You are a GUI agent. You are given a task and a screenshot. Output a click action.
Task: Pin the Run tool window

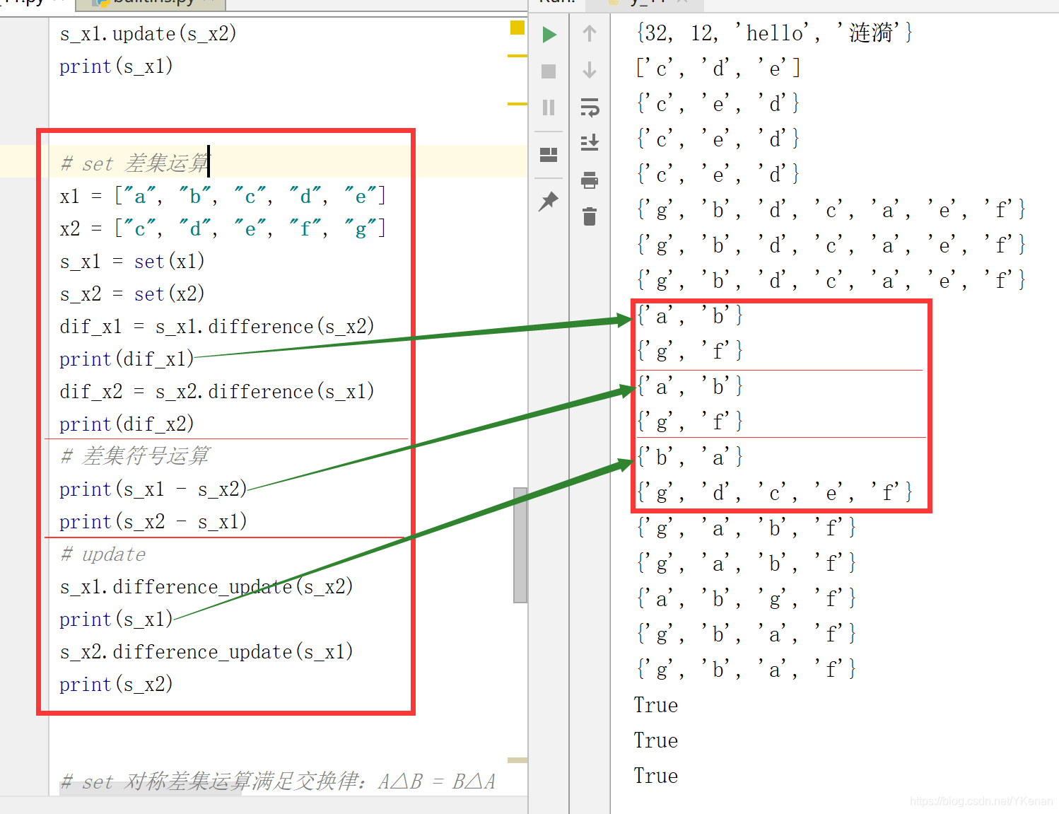point(548,202)
